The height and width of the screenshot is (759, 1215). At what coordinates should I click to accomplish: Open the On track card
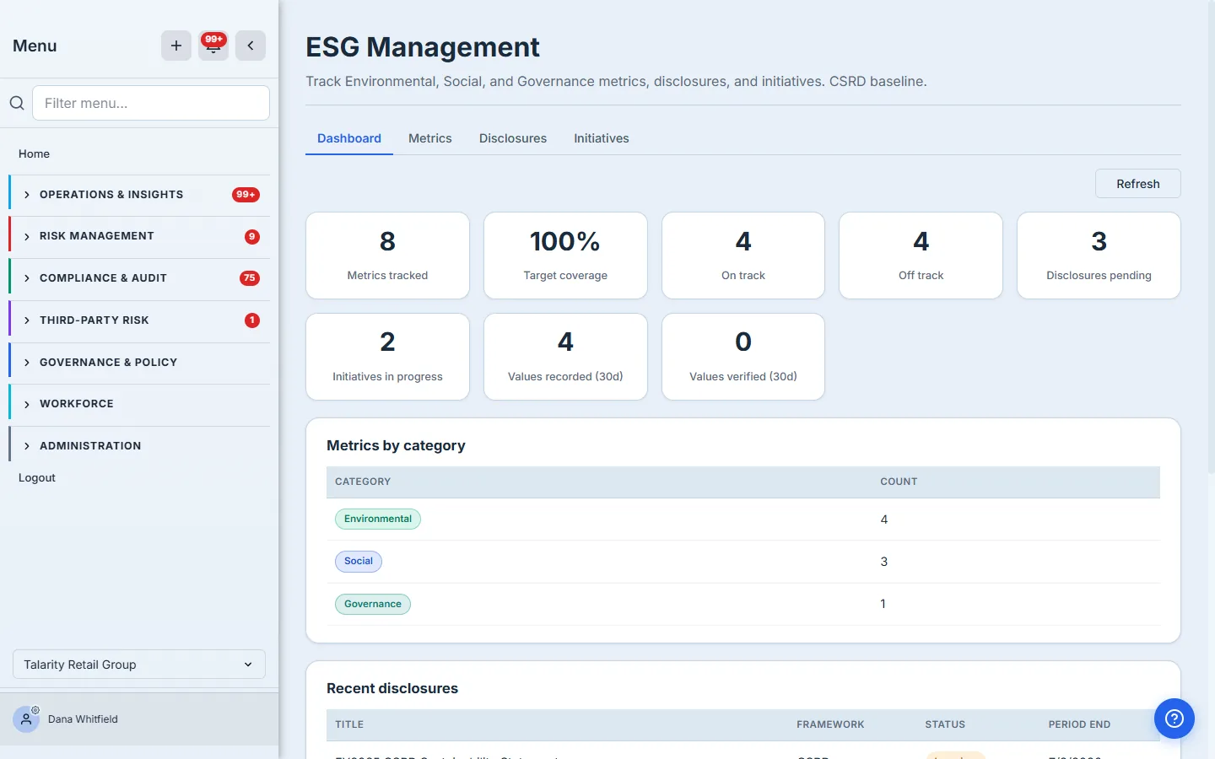743,256
